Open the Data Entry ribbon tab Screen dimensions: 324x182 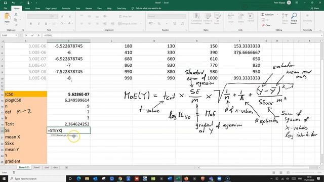pos(121,9)
